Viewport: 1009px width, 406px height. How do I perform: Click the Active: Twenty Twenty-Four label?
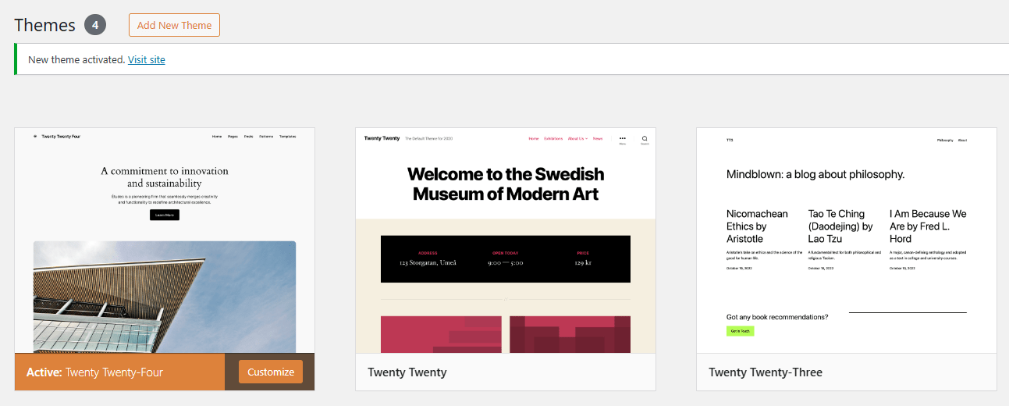click(95, 372)
